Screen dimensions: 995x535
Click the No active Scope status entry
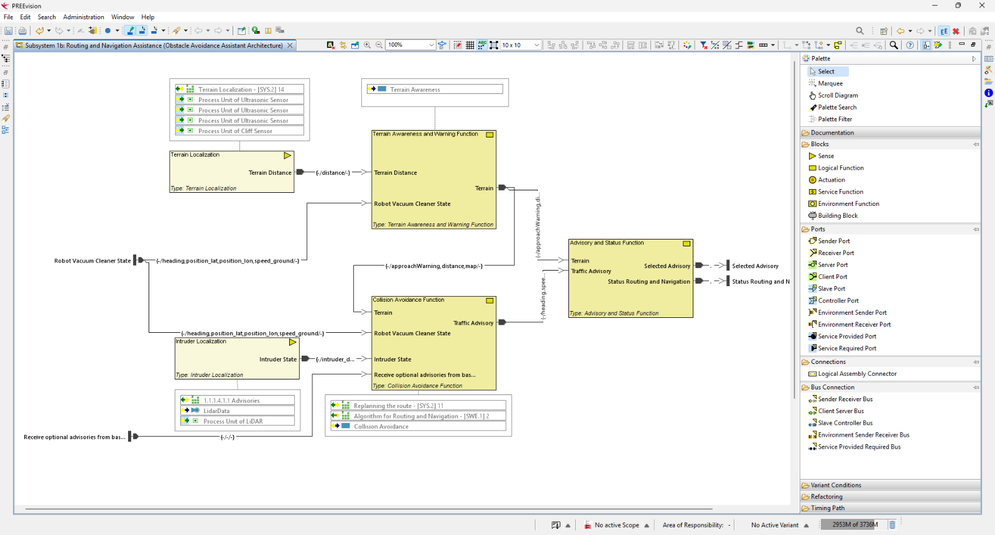point(616,525)
